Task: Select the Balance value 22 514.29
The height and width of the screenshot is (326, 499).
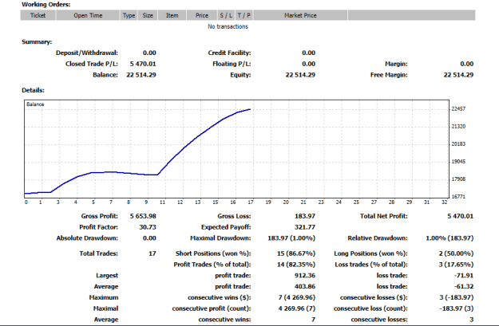Action: click(x=141, y=75)
